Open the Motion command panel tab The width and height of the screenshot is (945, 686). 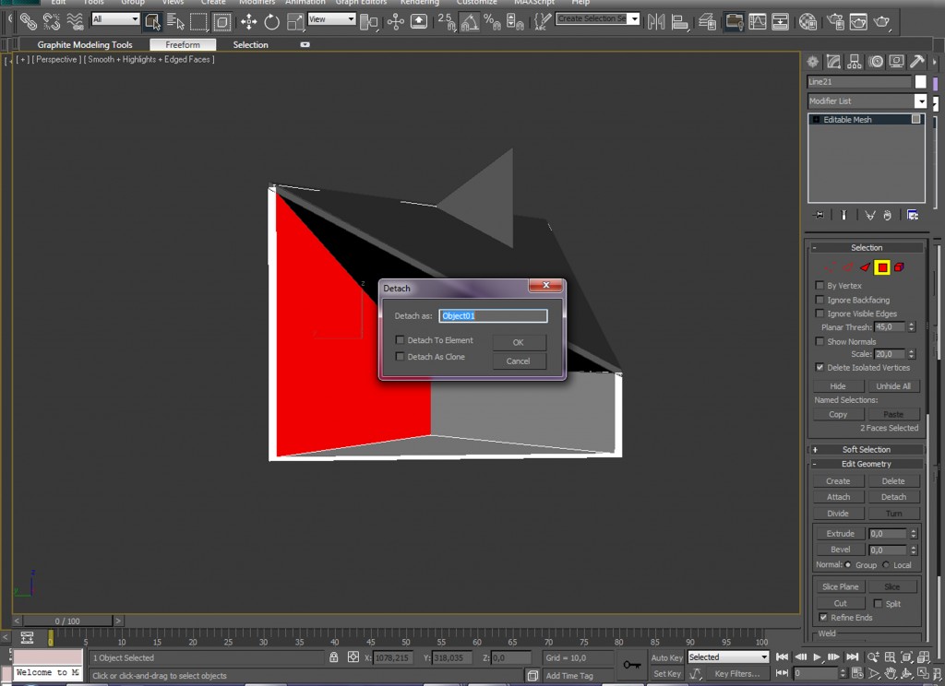pyautogui.click(x=876, y=62)
